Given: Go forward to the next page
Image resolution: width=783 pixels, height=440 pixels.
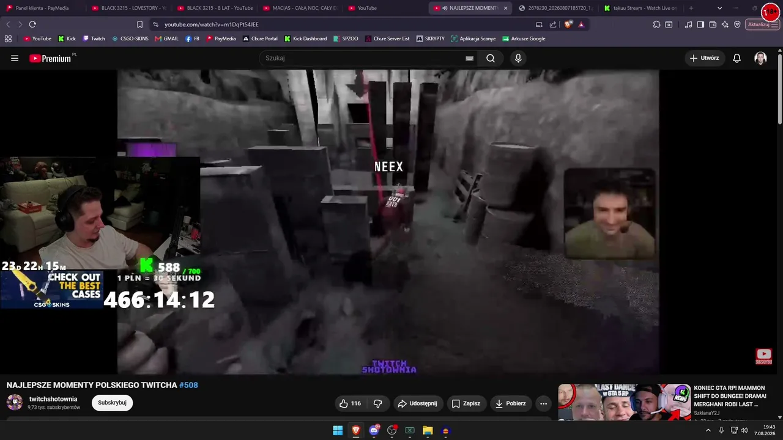Looking at the screenshot, I should coord(20,24).
